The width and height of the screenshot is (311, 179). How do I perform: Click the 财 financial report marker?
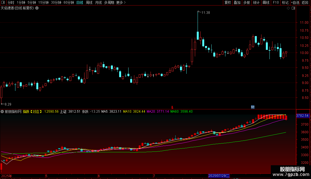pos(253,107)
